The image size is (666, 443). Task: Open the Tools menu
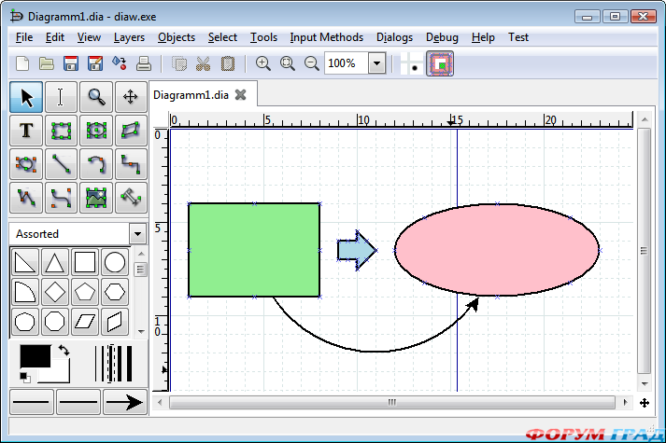pos(263,37)
